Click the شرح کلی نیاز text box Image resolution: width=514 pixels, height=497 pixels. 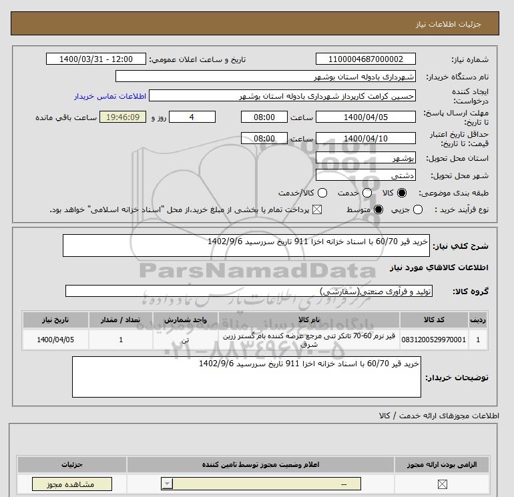point(246,245)
